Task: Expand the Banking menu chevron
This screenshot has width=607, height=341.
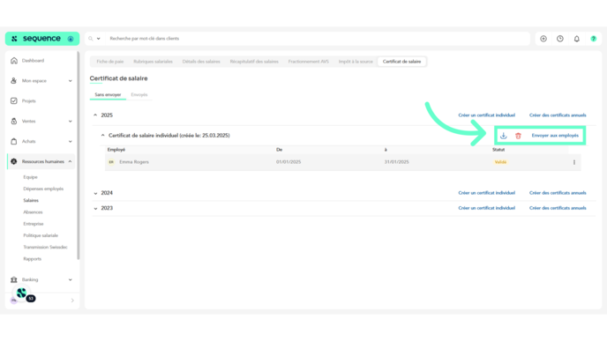Action: click(70, 279)
